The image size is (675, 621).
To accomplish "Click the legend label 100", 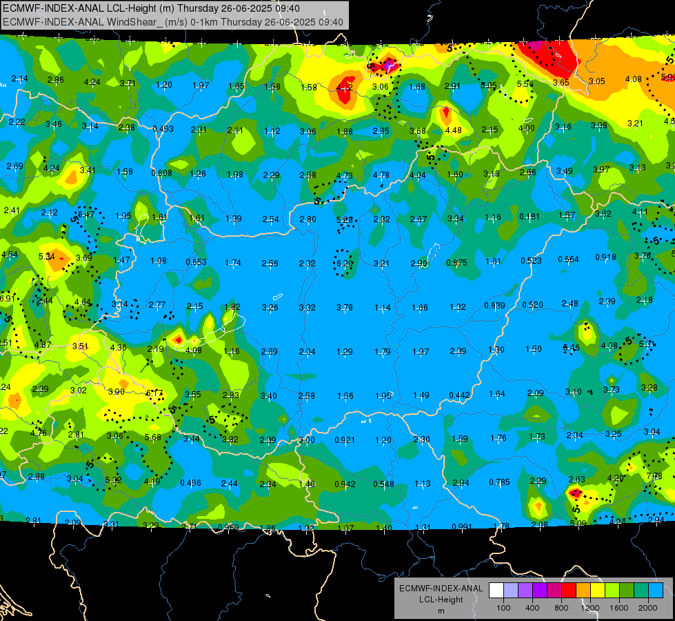I will tap(503, 608).
